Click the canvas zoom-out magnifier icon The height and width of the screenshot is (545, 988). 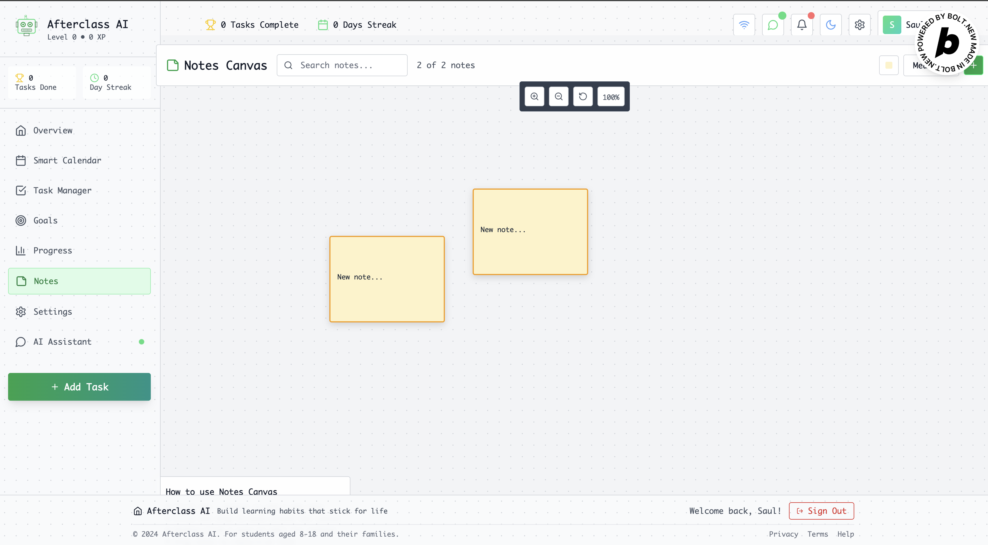click(558, 97)
